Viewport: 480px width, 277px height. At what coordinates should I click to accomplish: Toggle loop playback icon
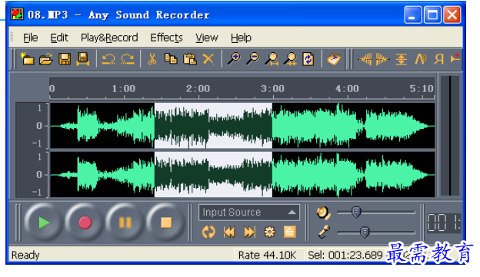coord(208,232)
